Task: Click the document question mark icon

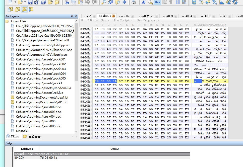Action: [x=201, y=2]
